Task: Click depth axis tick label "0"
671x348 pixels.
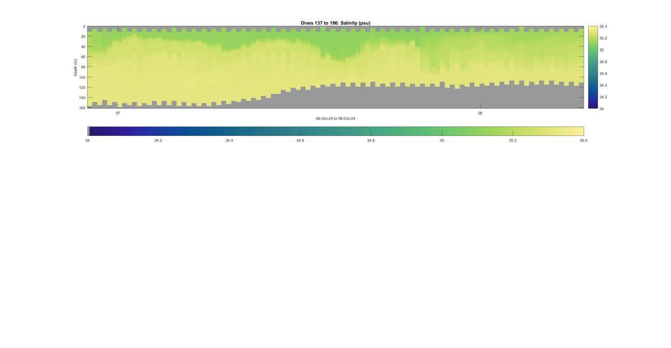Action: point(84,26)
